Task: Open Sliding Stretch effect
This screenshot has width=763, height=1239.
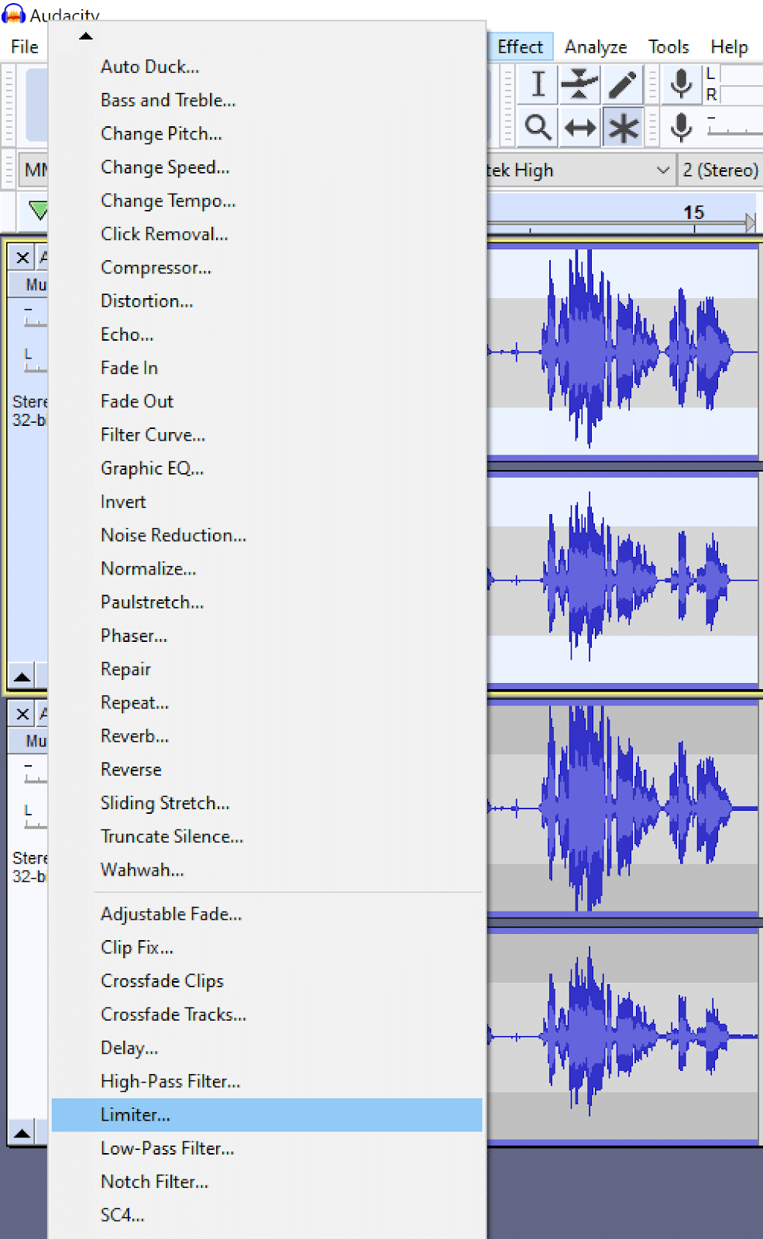Action: (267, 803)
